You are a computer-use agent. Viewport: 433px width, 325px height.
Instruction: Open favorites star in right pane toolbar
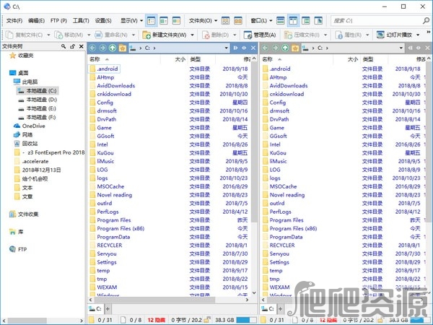(295, 48)
